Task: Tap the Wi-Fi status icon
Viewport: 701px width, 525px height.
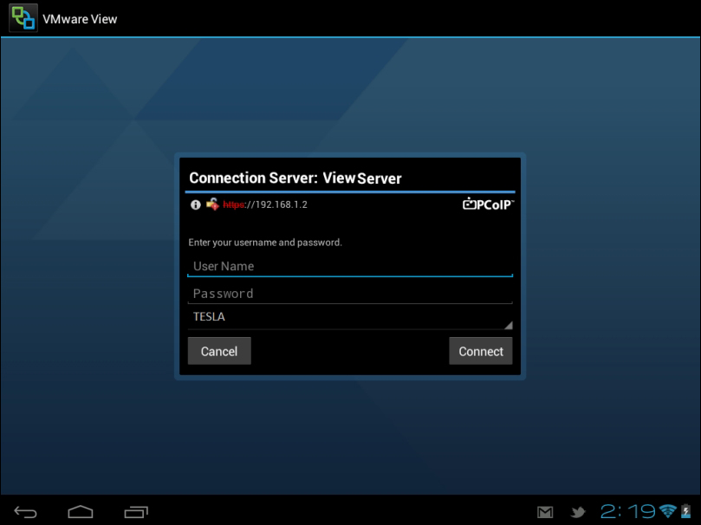Action: tap(668, 511)
